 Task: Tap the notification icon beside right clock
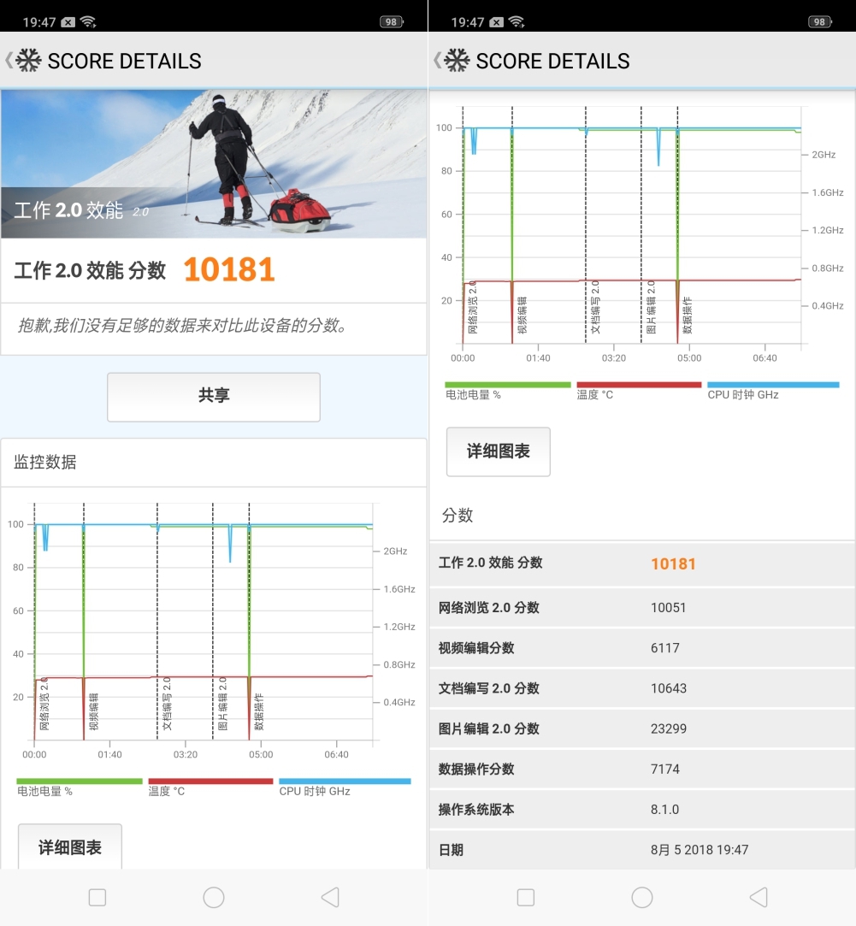pos(497,22)
